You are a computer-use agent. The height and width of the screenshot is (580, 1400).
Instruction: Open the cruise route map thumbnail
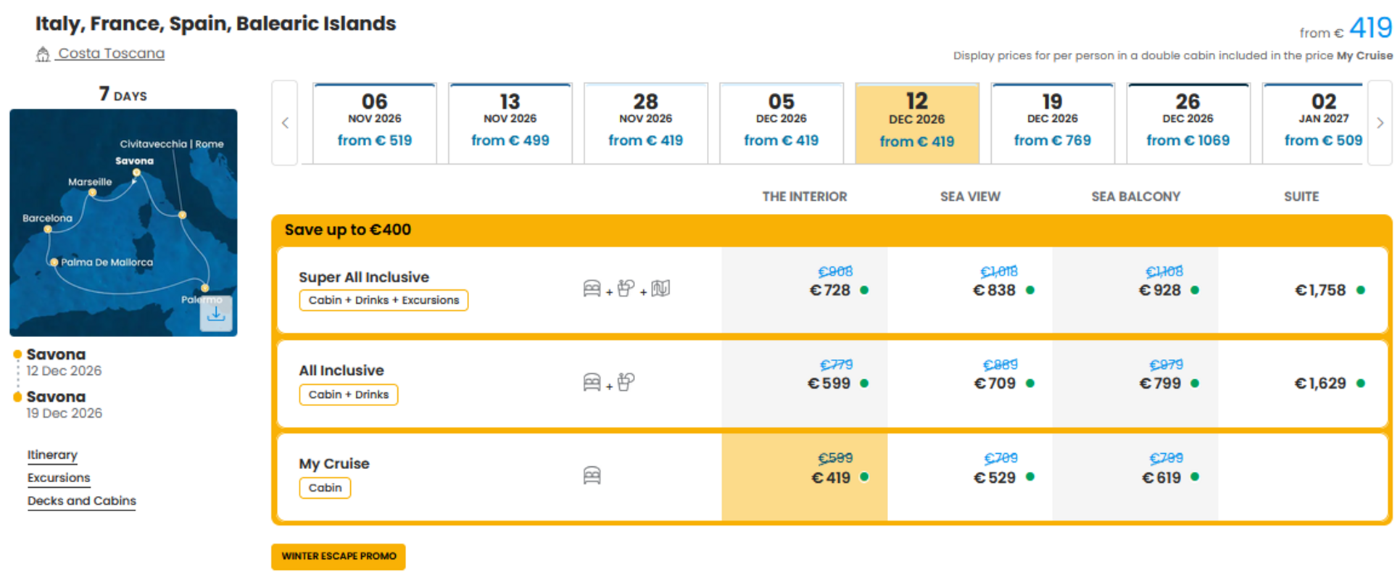pos(123,223)
